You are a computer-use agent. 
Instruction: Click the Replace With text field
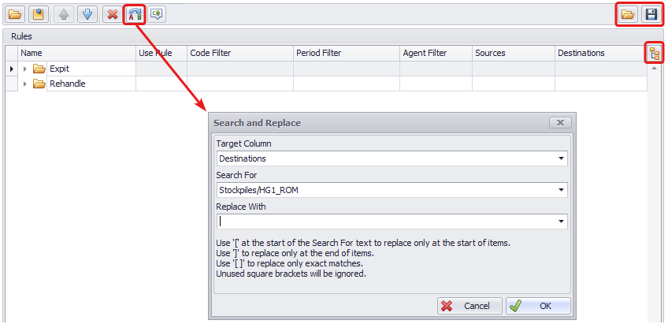[384, 222]
